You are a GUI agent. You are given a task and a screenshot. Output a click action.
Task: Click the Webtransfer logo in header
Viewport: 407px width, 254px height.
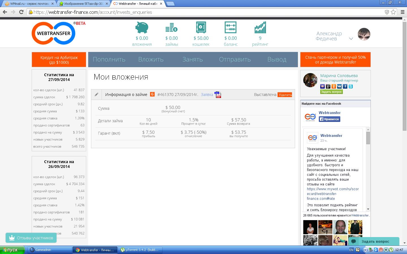[x=54, y=33]
